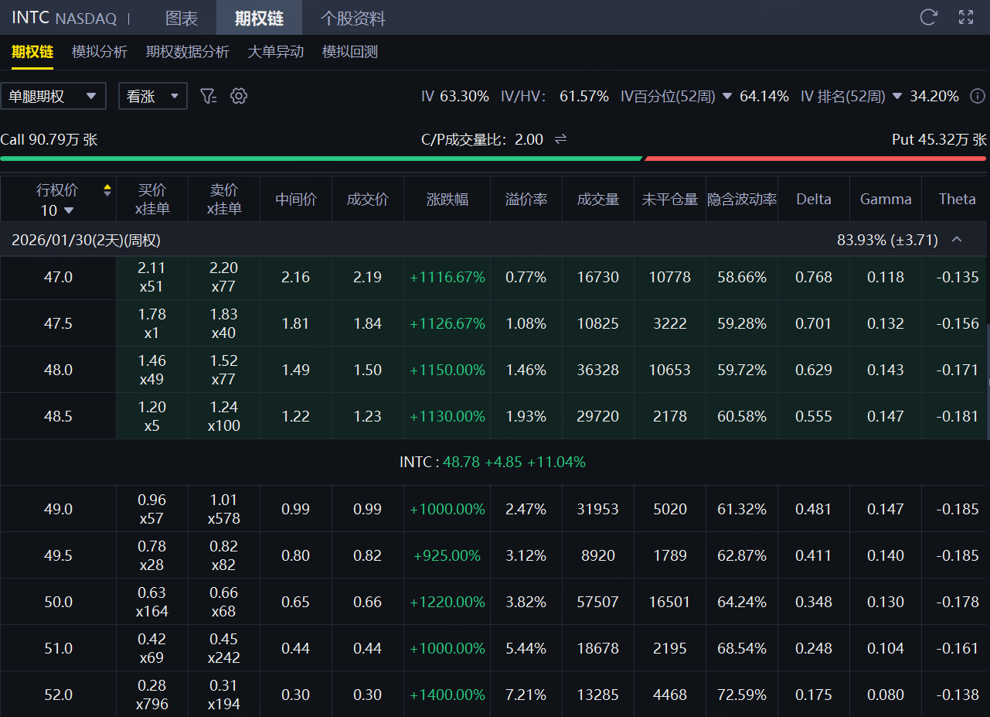Open the option filter funnel icon
990x717 pixels.
208,96
